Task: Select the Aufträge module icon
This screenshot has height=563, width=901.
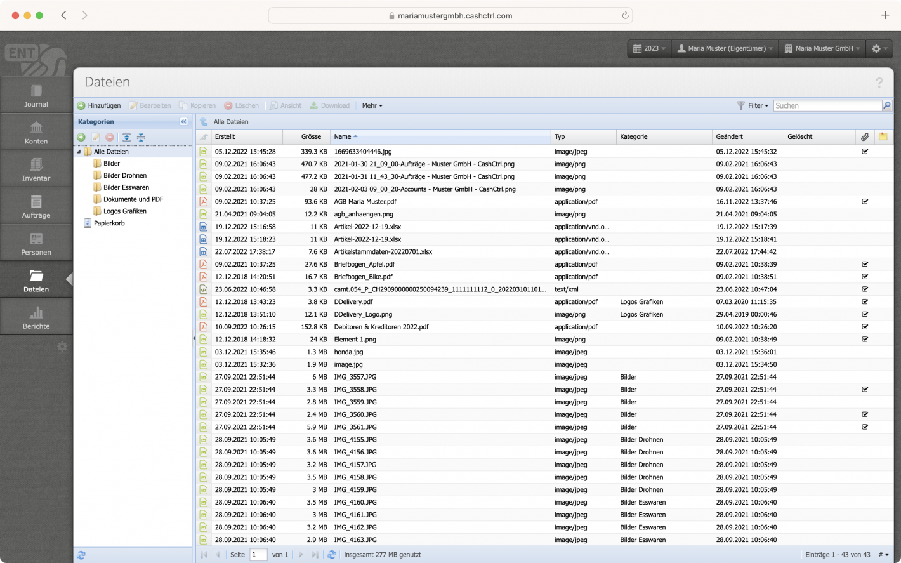Action: [36, 206]
